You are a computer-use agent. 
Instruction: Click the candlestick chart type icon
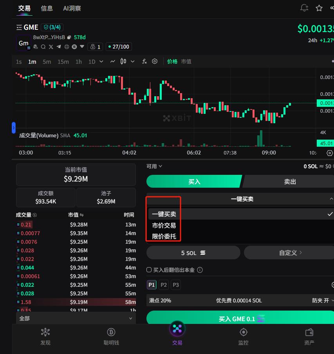(x=123, y=61)
